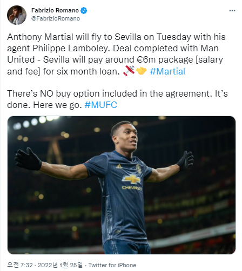Open the #MUFC hashtag

pos(101,105)
